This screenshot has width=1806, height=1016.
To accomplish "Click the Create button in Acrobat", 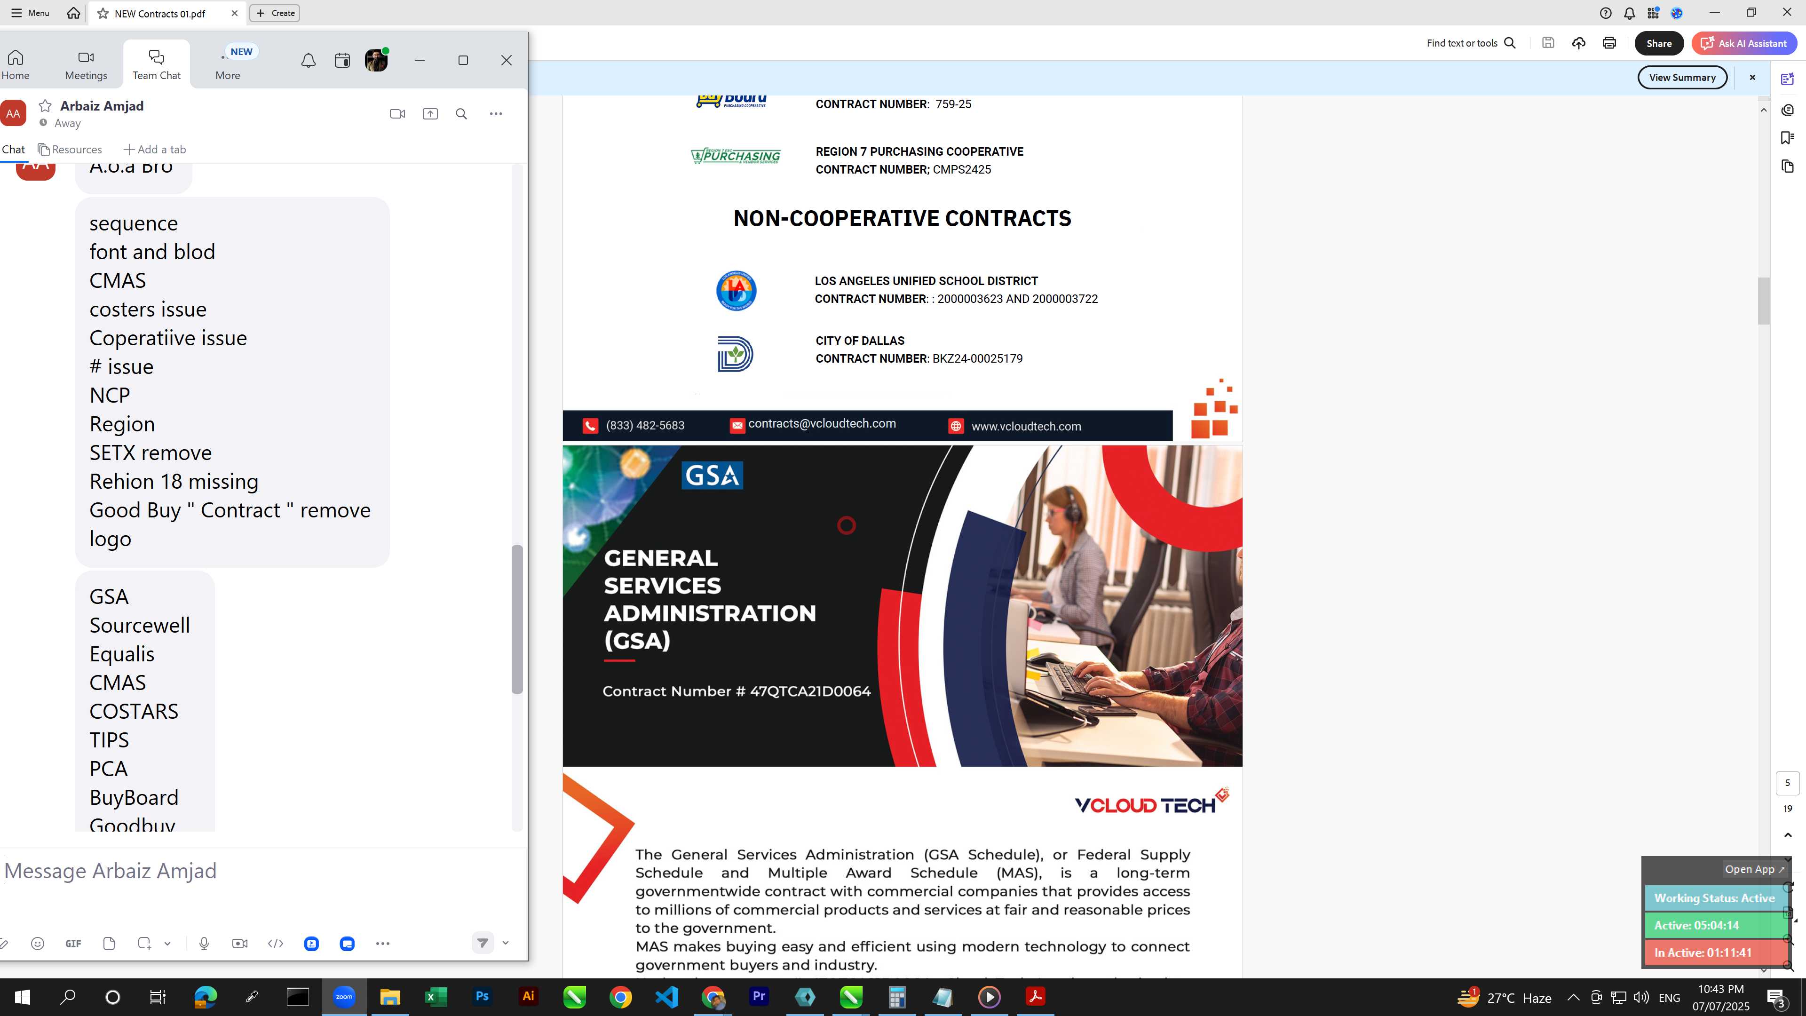I will click(275, 13).
